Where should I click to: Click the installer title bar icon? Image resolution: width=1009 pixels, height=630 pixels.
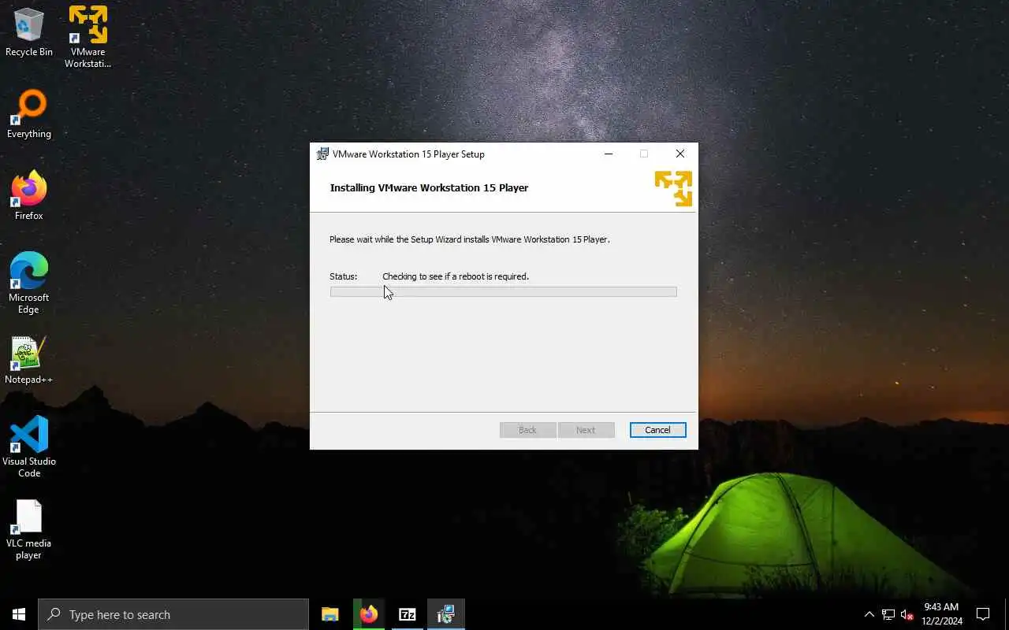point(322,154)
